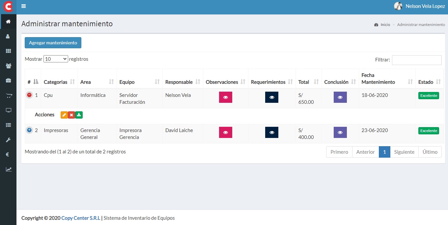This screenshot has width=448, height=225.
Task: Open the euro currency sidebar icon
Action: pos(8,154)
